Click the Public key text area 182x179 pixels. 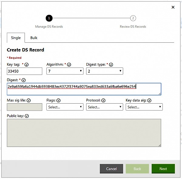[84, 133]
